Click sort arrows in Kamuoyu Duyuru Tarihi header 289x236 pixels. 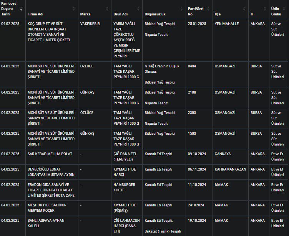point(21,9)
